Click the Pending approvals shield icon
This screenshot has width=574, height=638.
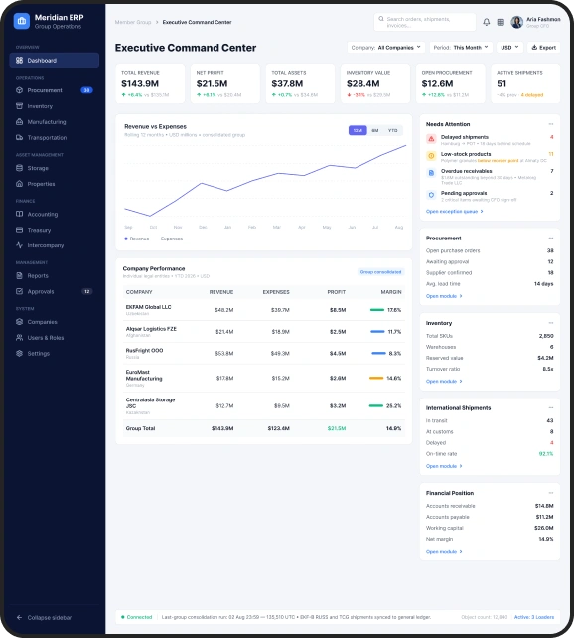(x=431, y=195)
